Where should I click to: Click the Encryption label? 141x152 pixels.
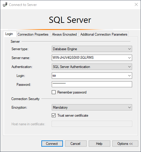tap(19, 107)
